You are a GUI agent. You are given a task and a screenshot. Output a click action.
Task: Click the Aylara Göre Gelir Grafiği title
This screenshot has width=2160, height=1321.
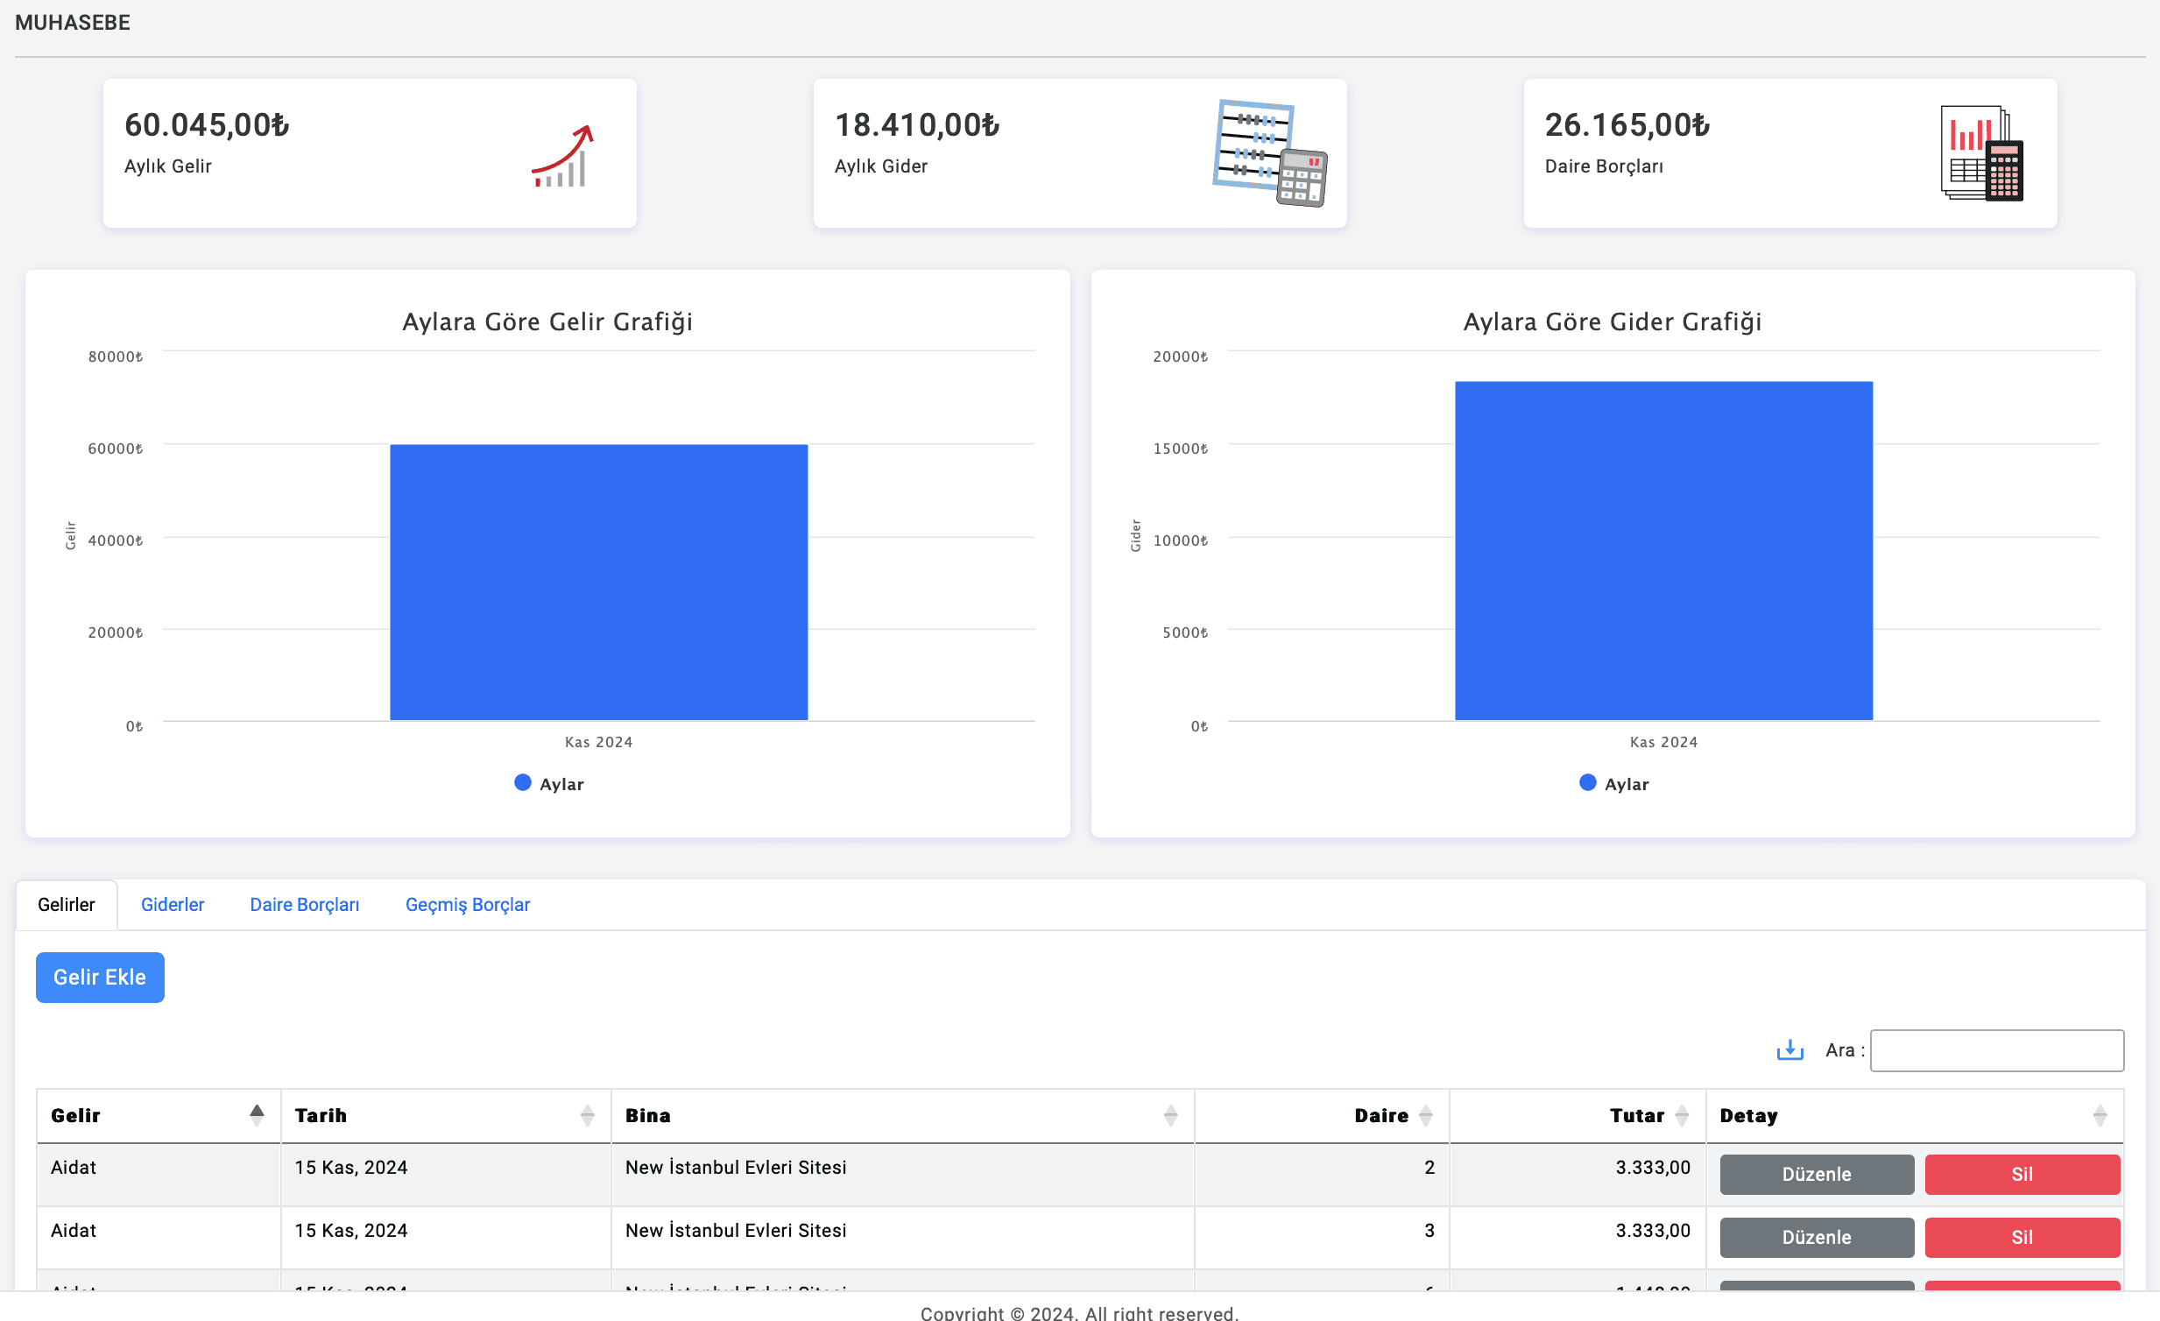click(x=548, y=321)
